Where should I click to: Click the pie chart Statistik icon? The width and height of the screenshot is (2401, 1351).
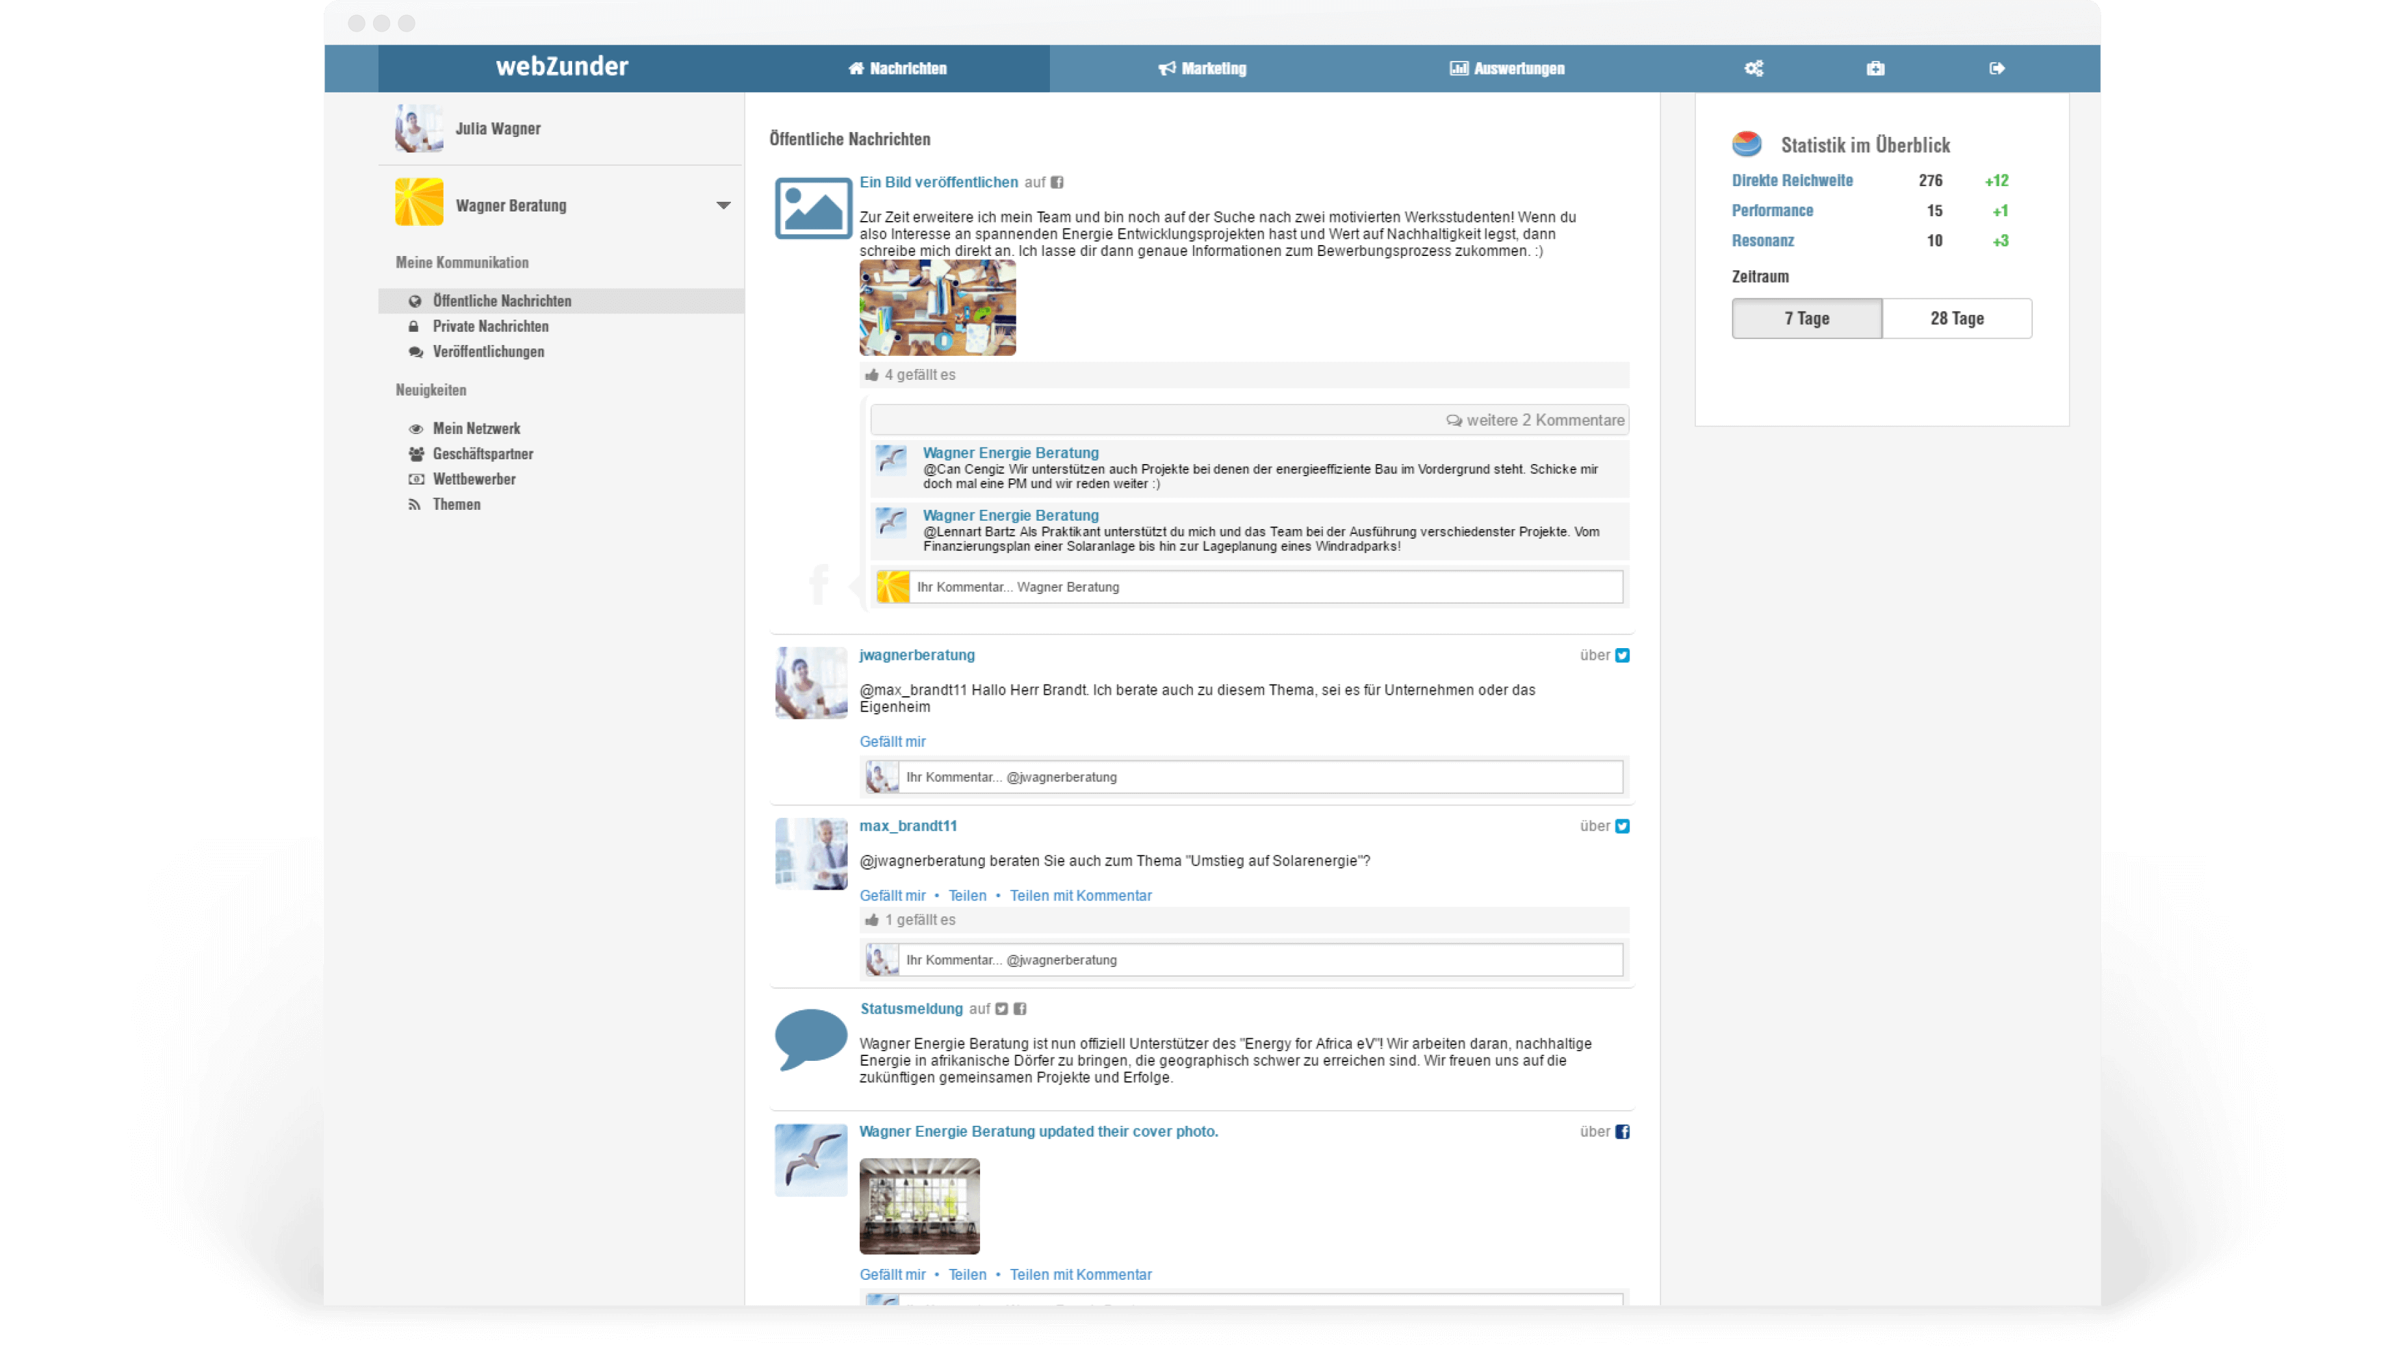pyautogui.click(x=1746, y=144)
